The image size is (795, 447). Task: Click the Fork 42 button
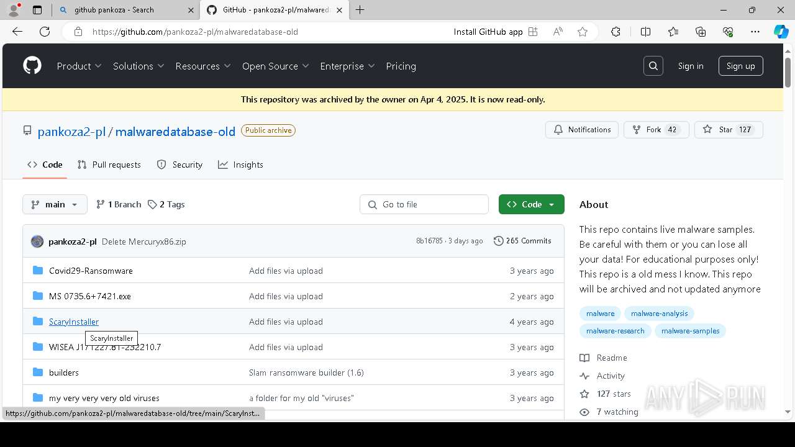[x=656, y=130]
